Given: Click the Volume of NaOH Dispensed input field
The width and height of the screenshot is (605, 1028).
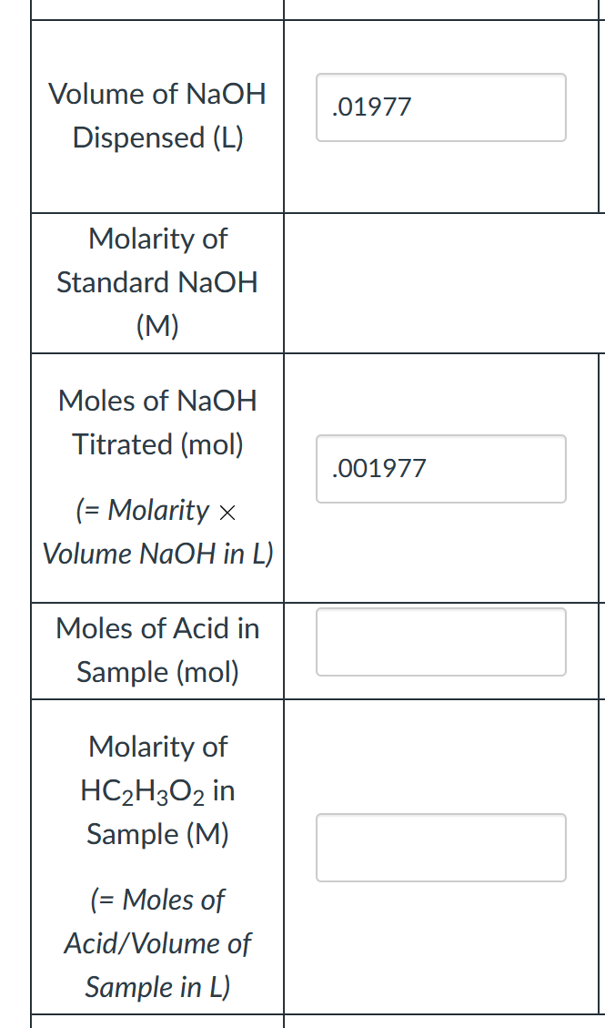Looking at the screenshot, I should tap(440, 107).
